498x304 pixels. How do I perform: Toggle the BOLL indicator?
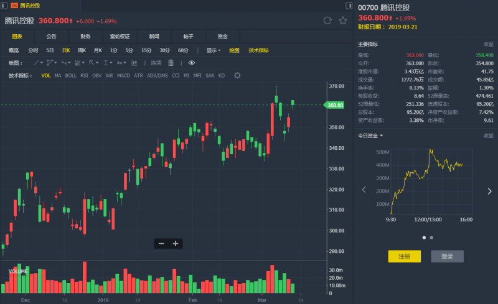[x=70, y=75]
